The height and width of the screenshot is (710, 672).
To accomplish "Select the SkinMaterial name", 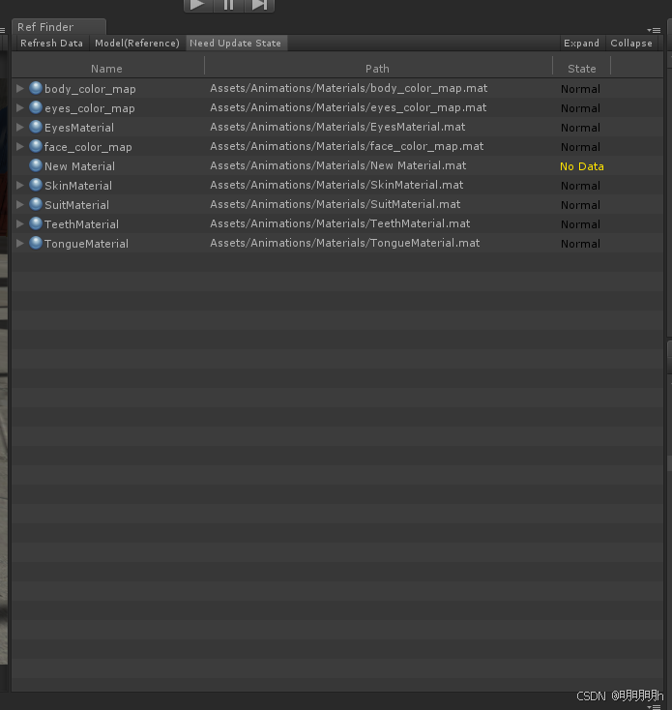I will pyautogui.click(x=78, y=186).
